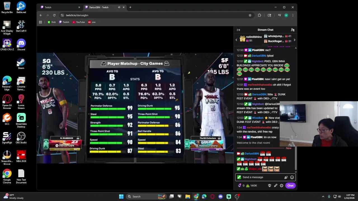358x201 pixels.
Task: Open Chrome three-dot menu
Action: [x=293, y=15]
